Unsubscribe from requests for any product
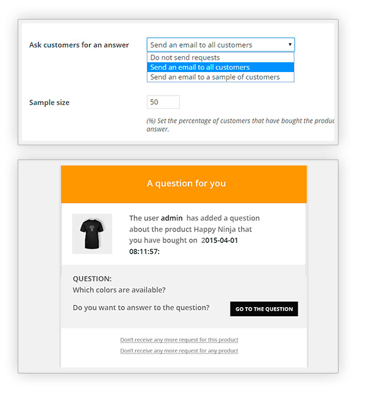The width and height of the screenshot is (366, 395). click(x=179, y=351)
